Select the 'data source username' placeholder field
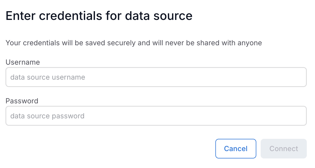Image resolution: width=315 pixels, height=168 pixels. [x=156, y=77]
